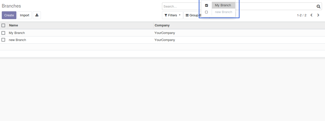Go to the previous page arrow

[311, 15]
